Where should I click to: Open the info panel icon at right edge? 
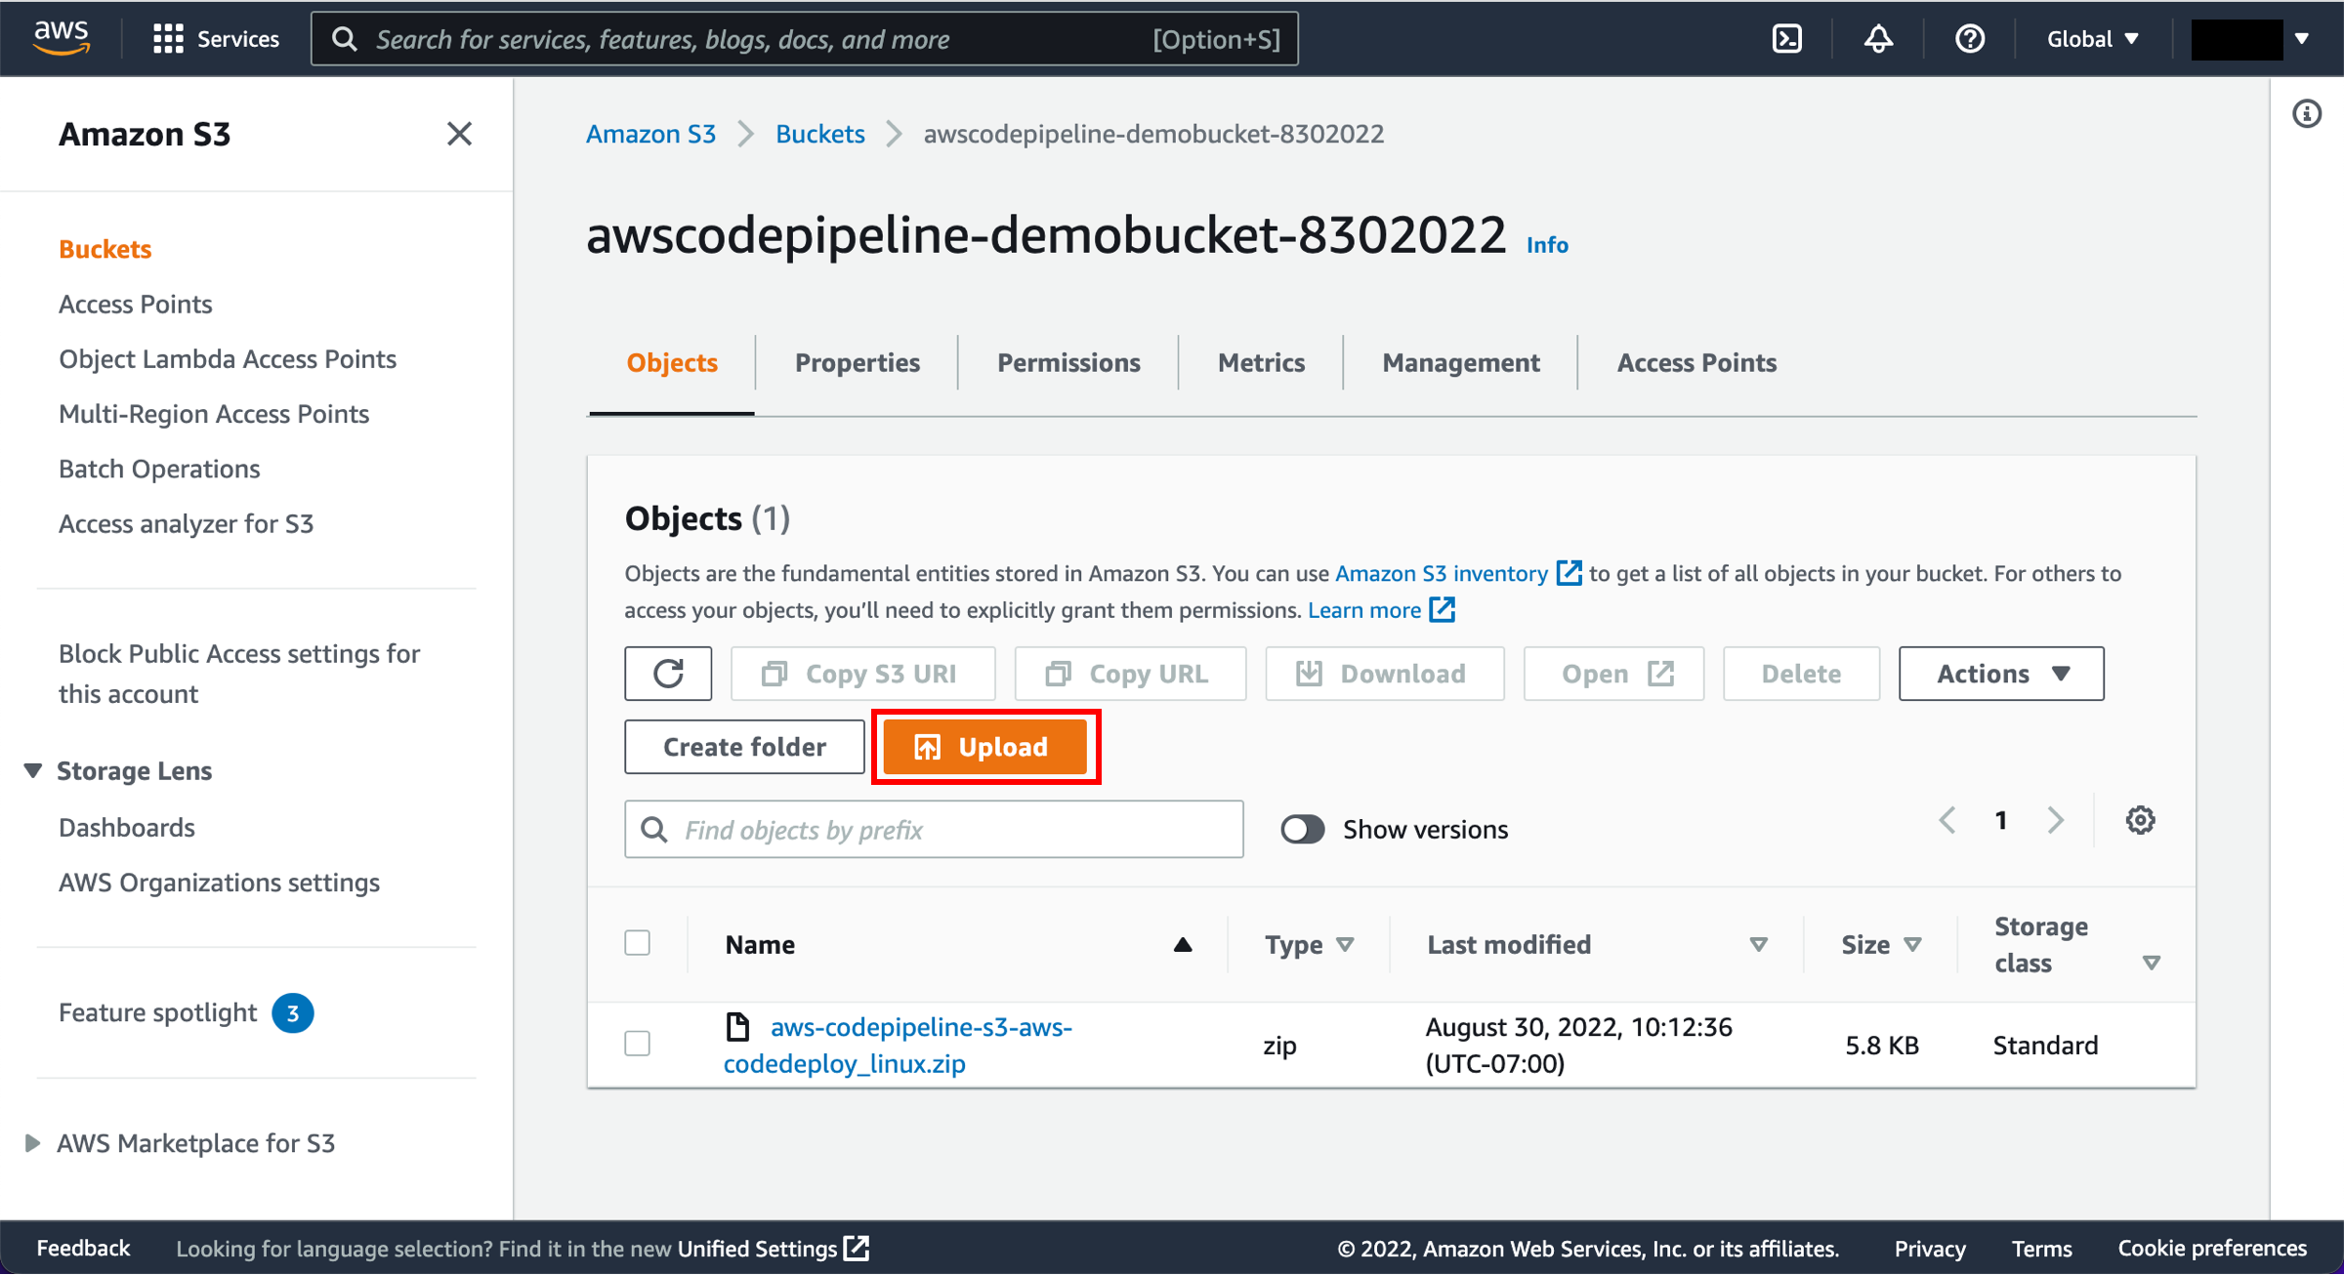(x=2307, y=114)
